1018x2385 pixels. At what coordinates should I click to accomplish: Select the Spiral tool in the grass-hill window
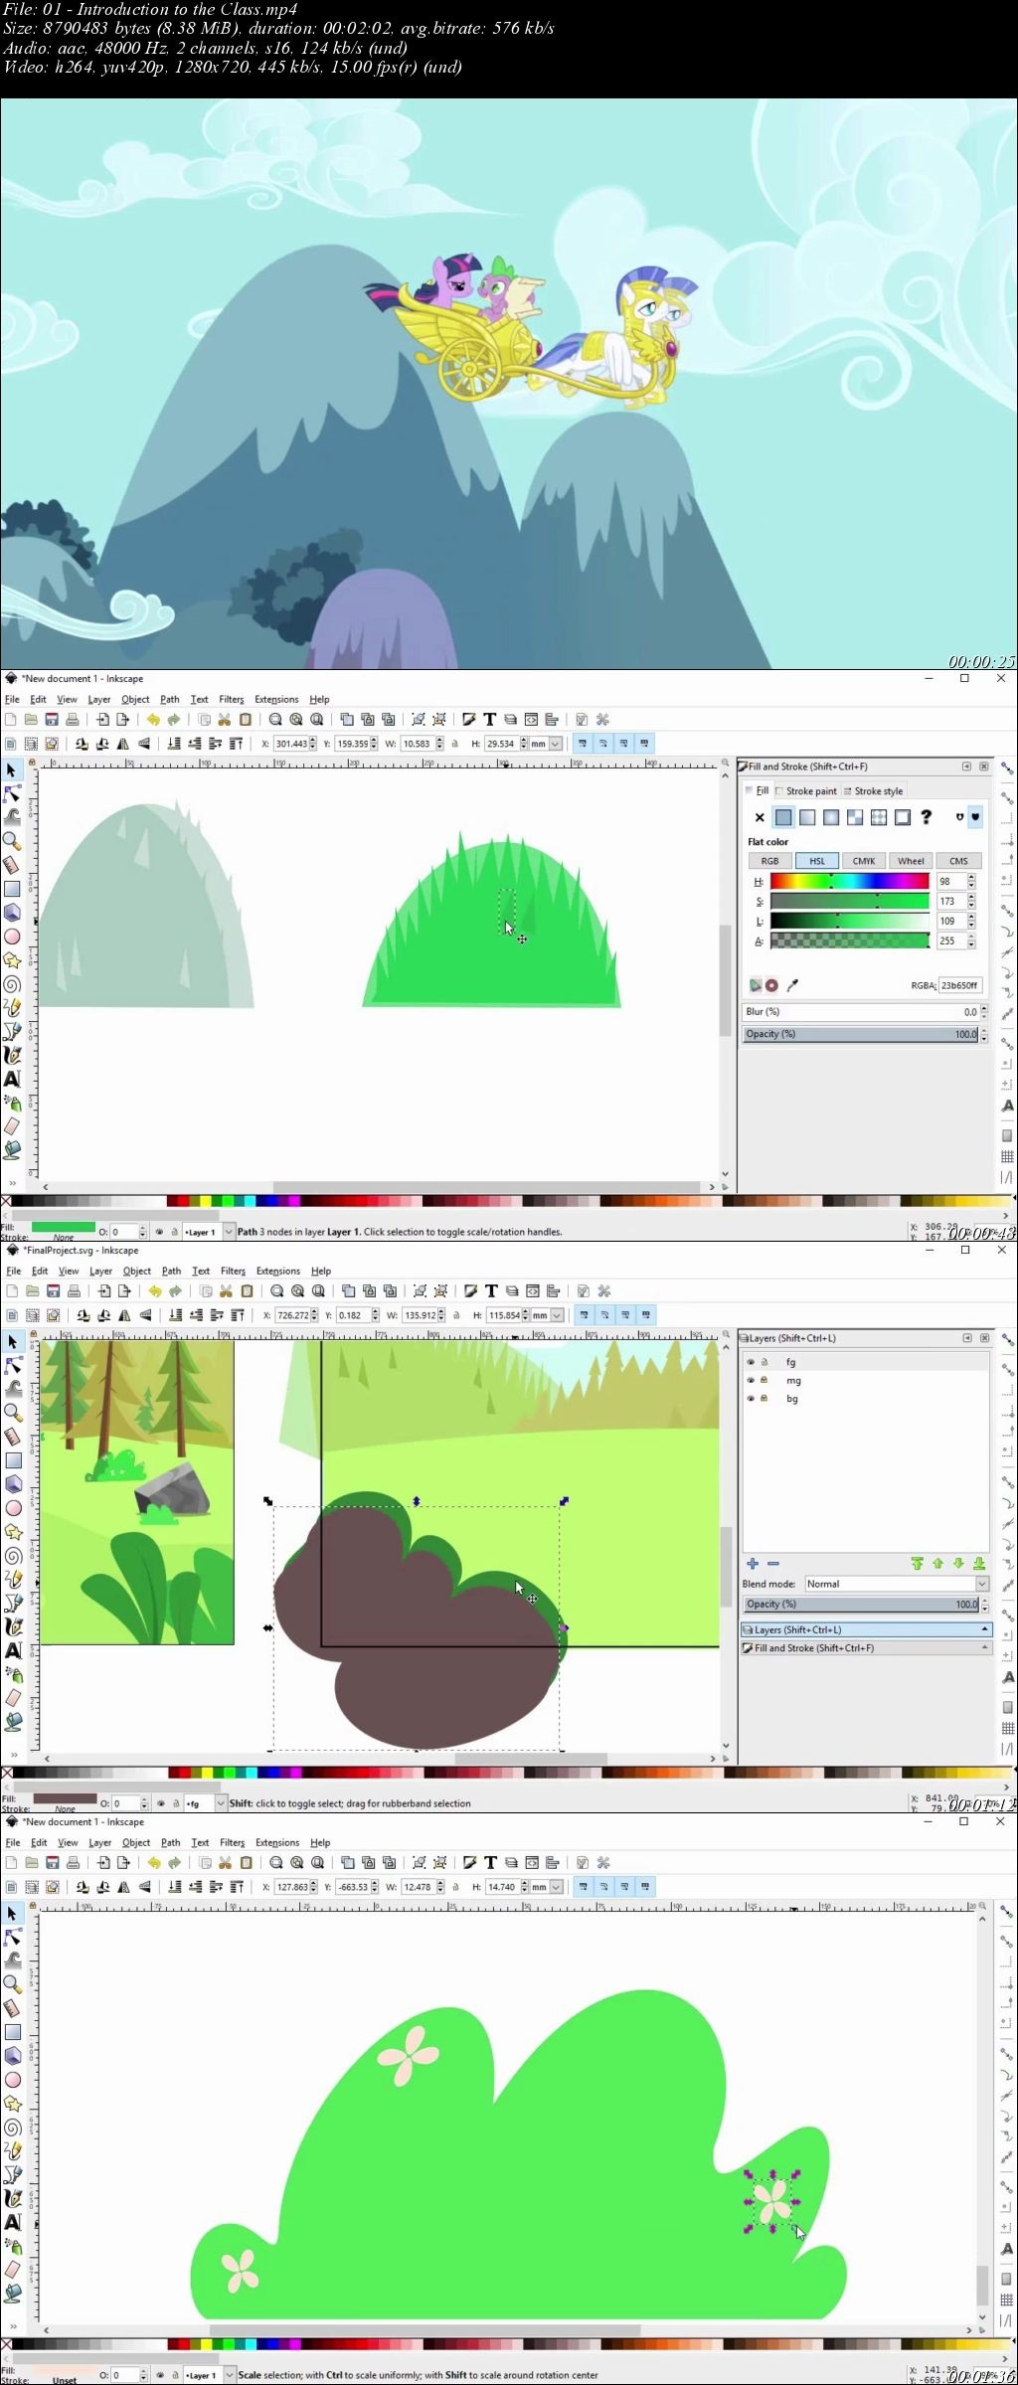(12, 984)
